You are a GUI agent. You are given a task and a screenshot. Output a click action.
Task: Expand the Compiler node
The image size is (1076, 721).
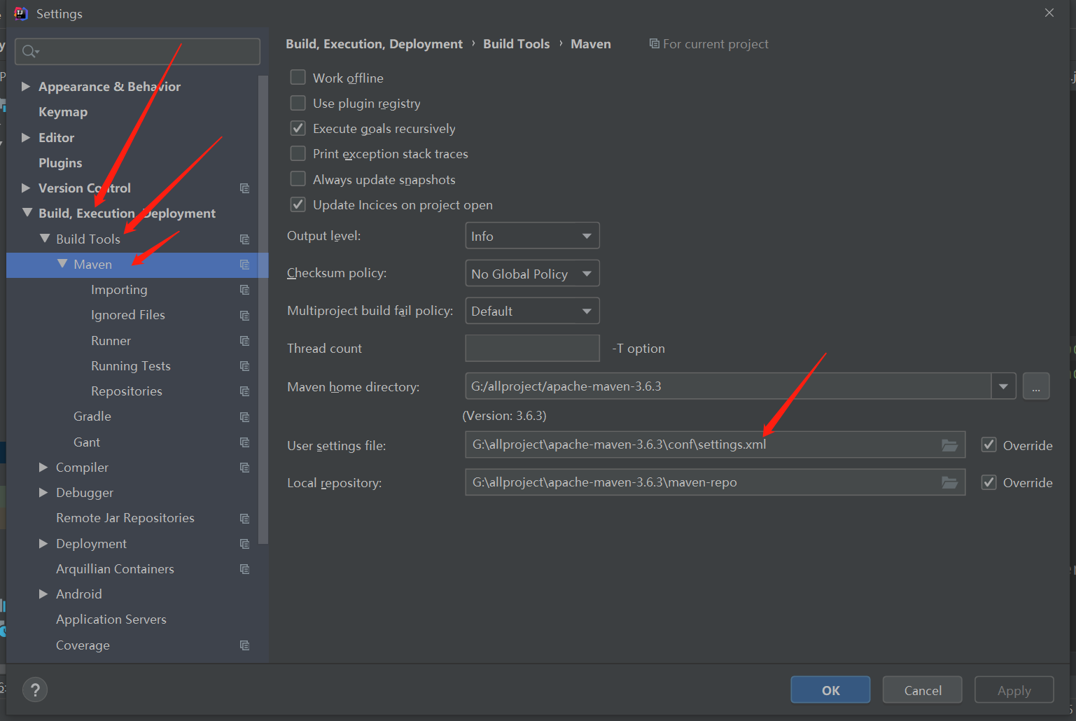click(x=43, y=467)
